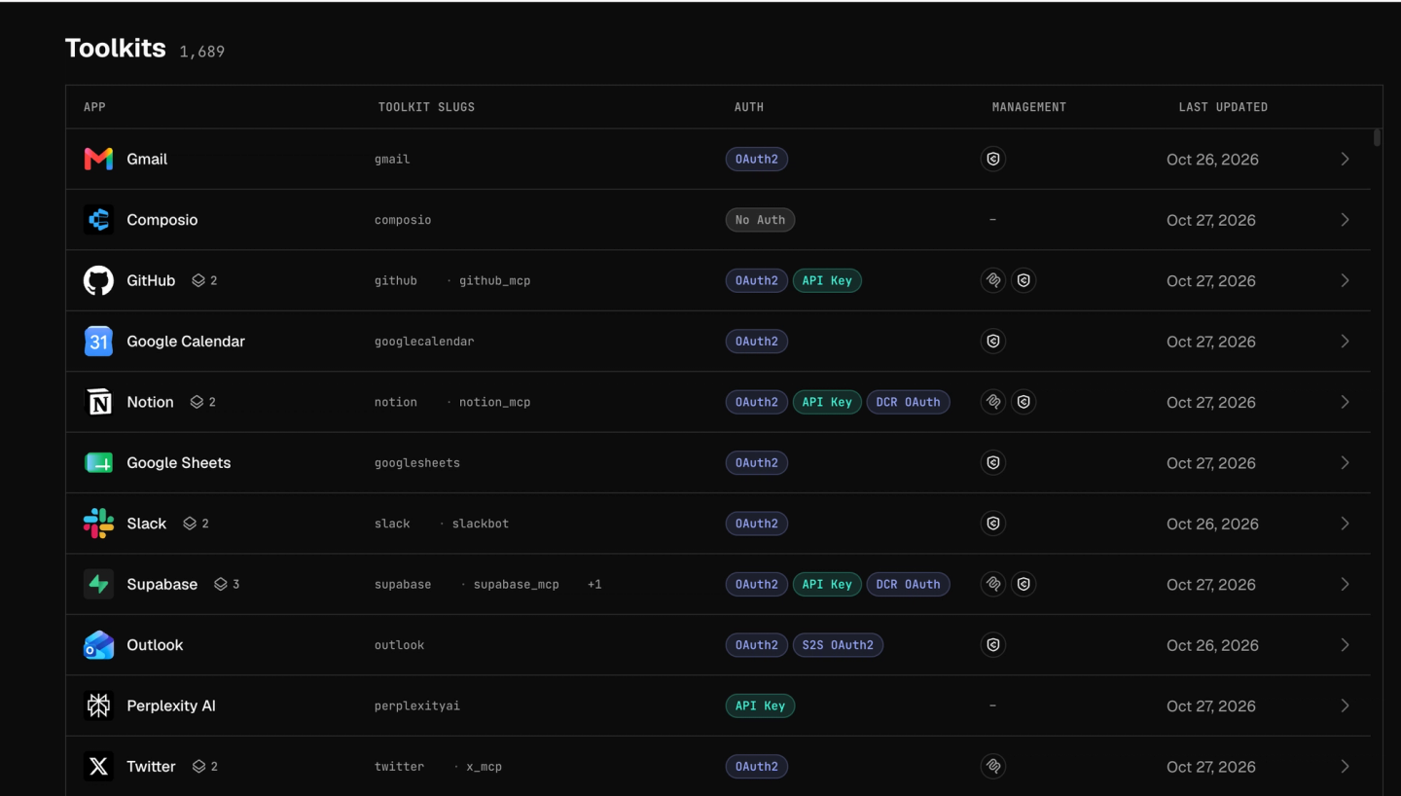Click the No Auth badge in Composio row
The width and height of the screenshot is (1401, 796).
[760, 220]
